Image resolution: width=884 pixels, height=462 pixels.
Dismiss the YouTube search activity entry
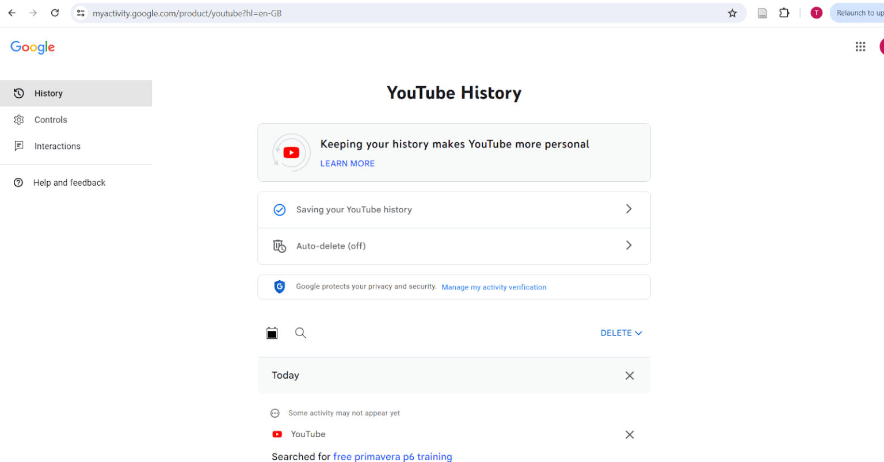tap(629, 434)
